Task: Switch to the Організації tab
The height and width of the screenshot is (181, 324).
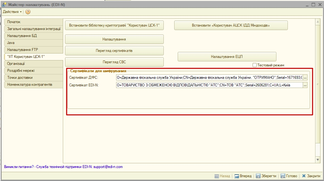Action: 33,64
